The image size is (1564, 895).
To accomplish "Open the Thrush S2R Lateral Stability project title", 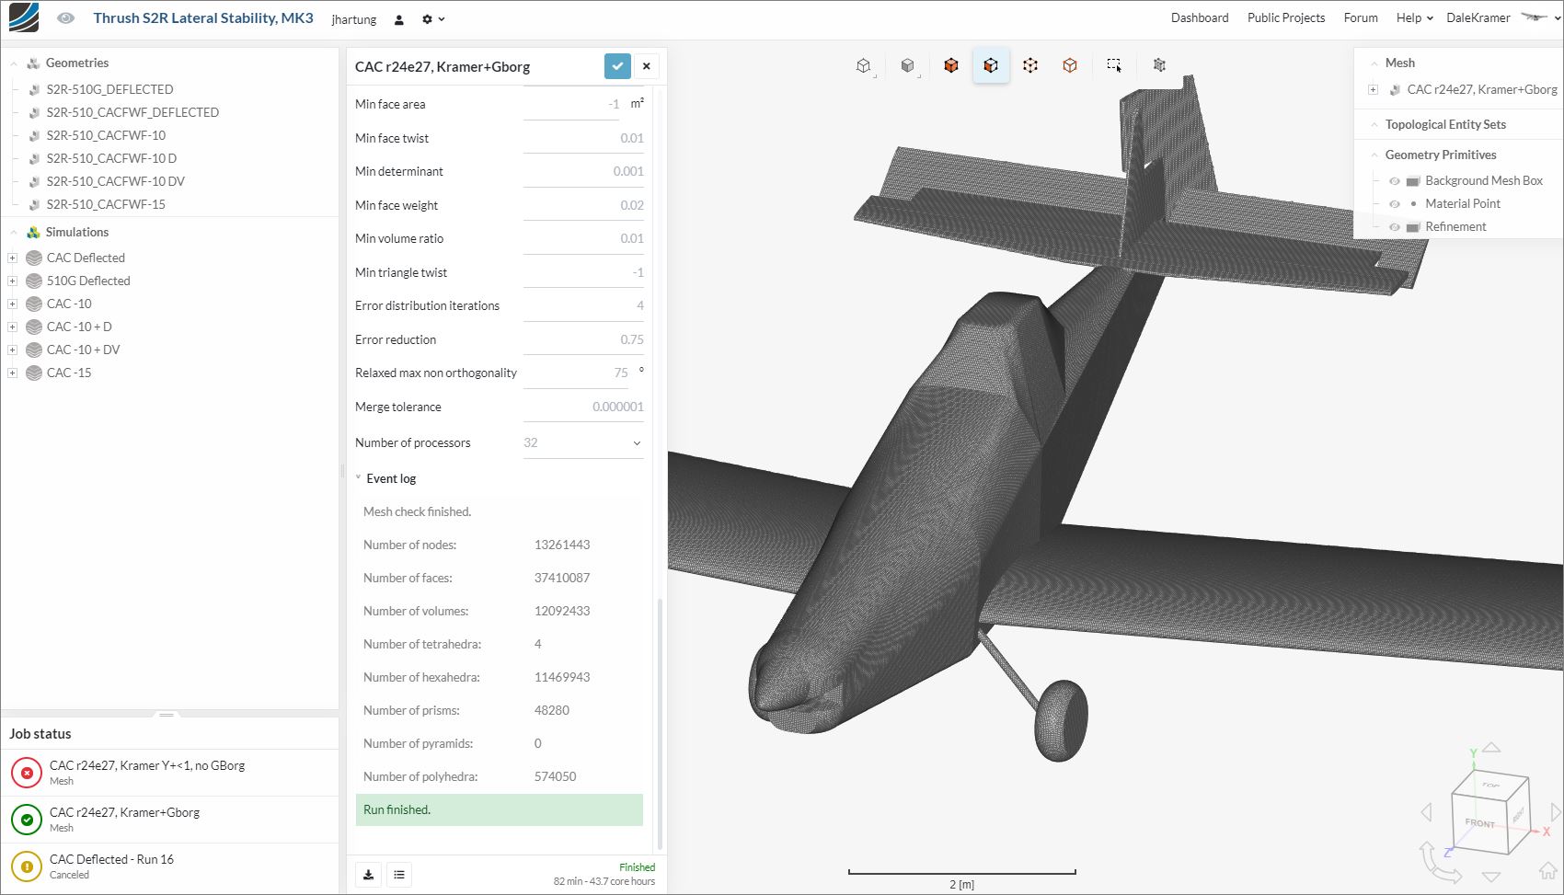I will (x=203, y=18).
